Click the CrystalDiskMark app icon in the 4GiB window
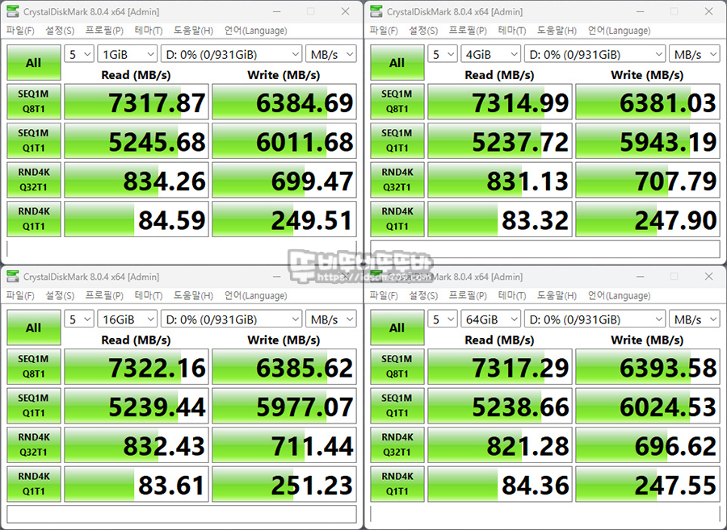This screenshot has height=530, width=727. (x=376, y=11)
